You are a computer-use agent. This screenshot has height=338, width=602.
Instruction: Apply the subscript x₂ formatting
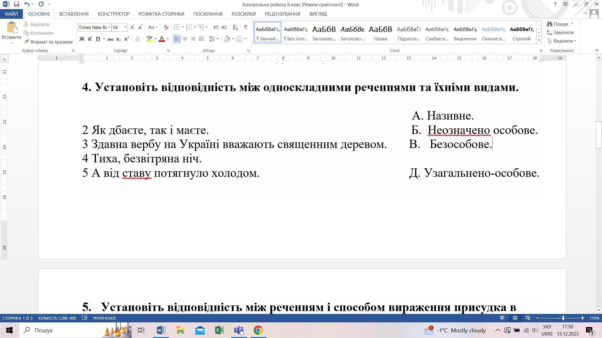coord(118,39)
